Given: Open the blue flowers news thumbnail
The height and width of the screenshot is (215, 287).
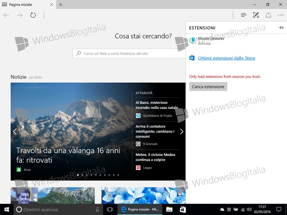Looking at the screenshot, I should coord(143,195).
